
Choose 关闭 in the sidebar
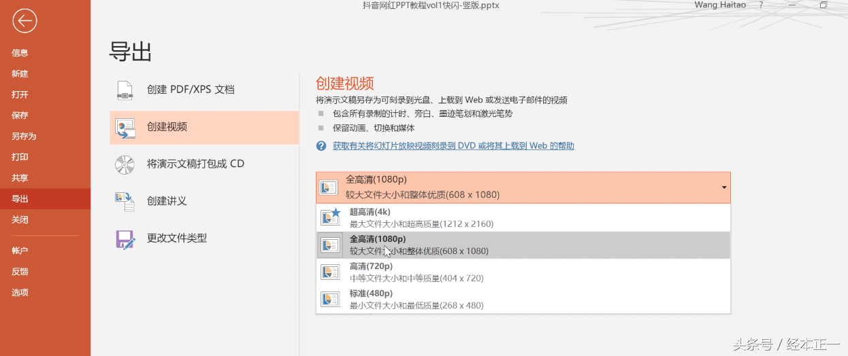pyautogui.click(x=20, y=219)
